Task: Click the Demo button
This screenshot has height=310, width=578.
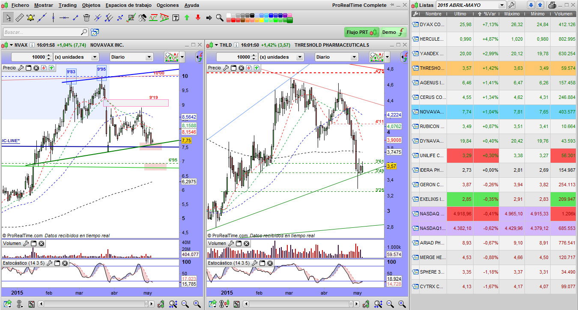Action: pyautogui.click(x=393, y=32)
